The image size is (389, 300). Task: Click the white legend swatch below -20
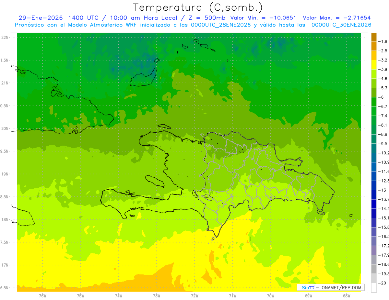click(x=374, y=288)
